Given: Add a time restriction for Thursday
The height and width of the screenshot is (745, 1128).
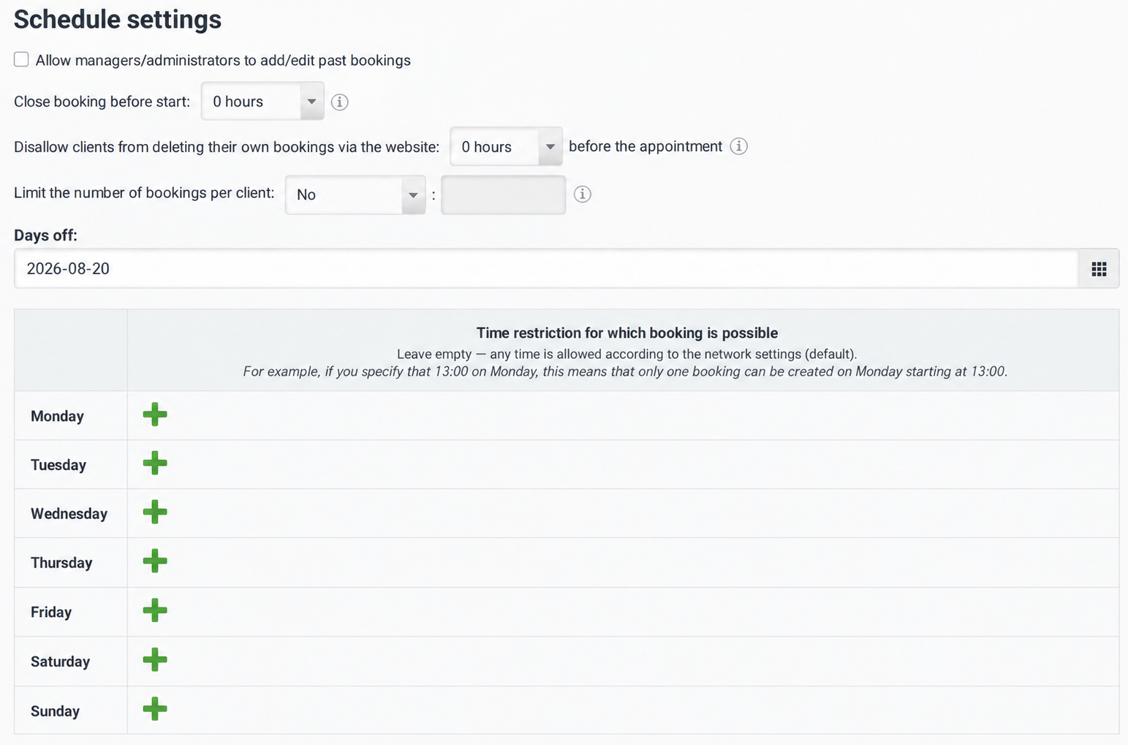Looking at the screenshot, I should tap(155, 561).
